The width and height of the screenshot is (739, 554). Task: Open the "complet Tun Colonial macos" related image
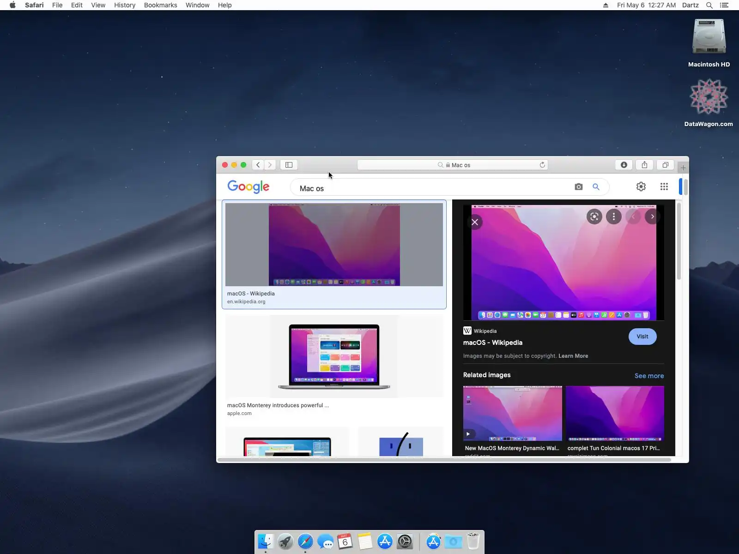click(615, 414)
